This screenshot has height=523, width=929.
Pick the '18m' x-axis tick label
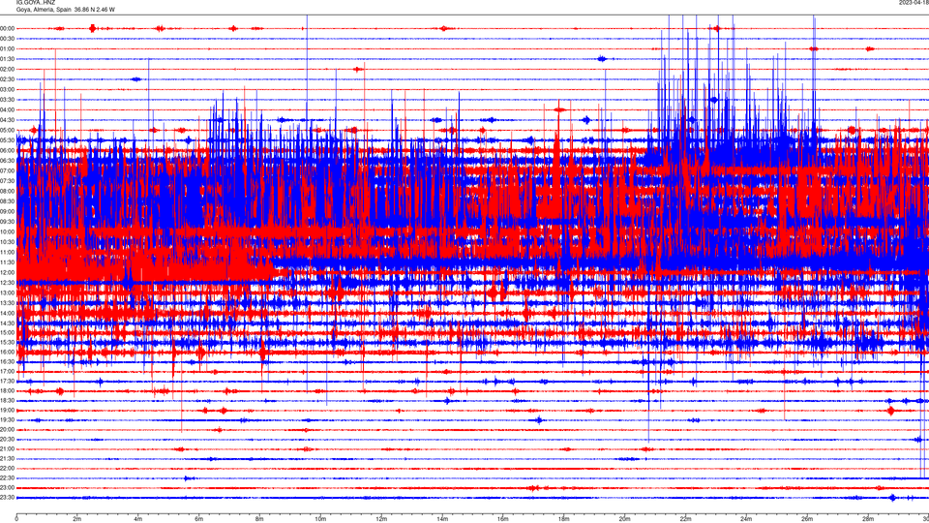[563, 519]
